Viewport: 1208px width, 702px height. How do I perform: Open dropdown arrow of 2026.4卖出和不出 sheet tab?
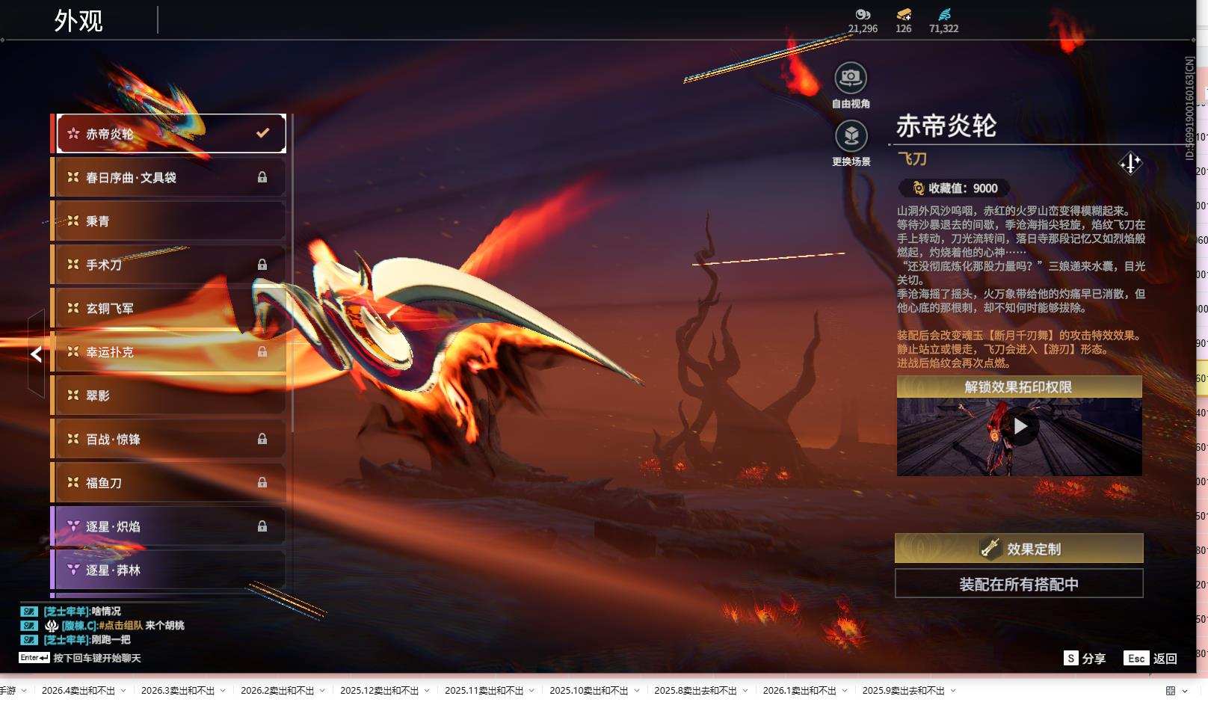click(x=123, y=691)
